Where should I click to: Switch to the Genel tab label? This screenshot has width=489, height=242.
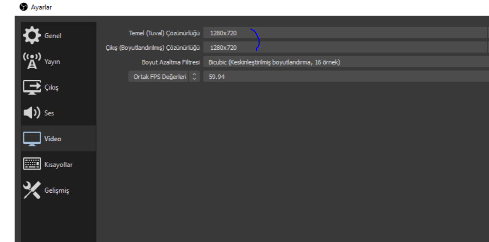[x=53, y=36]
